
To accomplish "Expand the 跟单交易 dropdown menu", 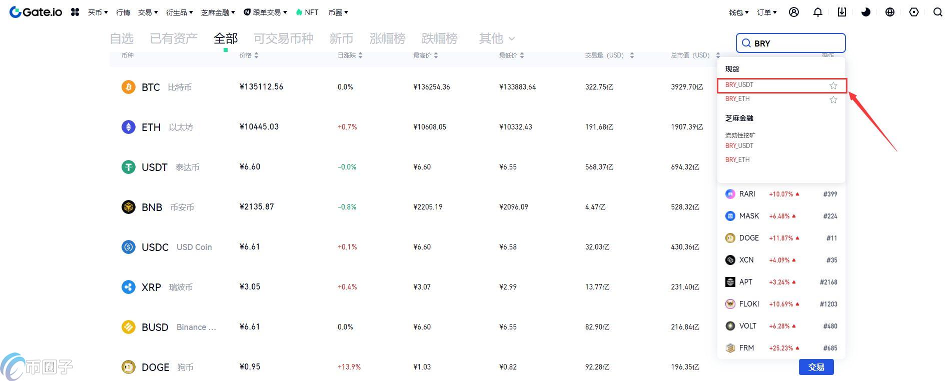I will click(265, 12).
